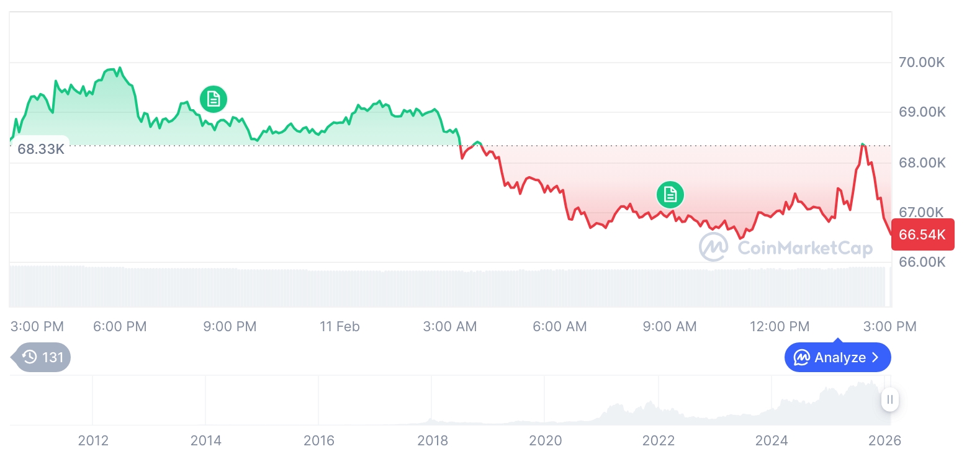Click the range slider handle on overview timeline
The width and height of the screenshot is (972, 454).
pyautogui.click(x=890, y=399)
